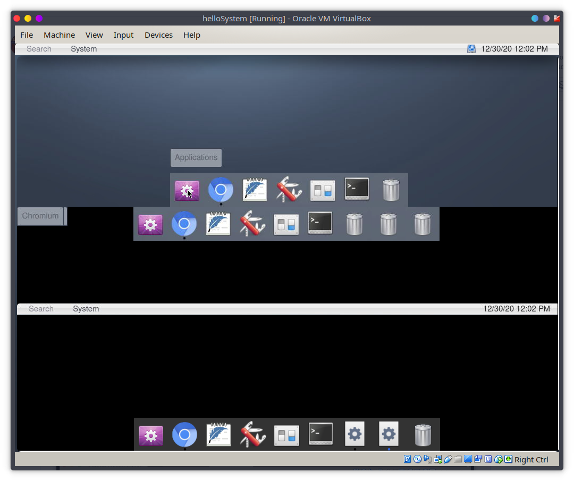
Task: Click the hard disk activity indicator in the status bar
Action: point(407,459)
